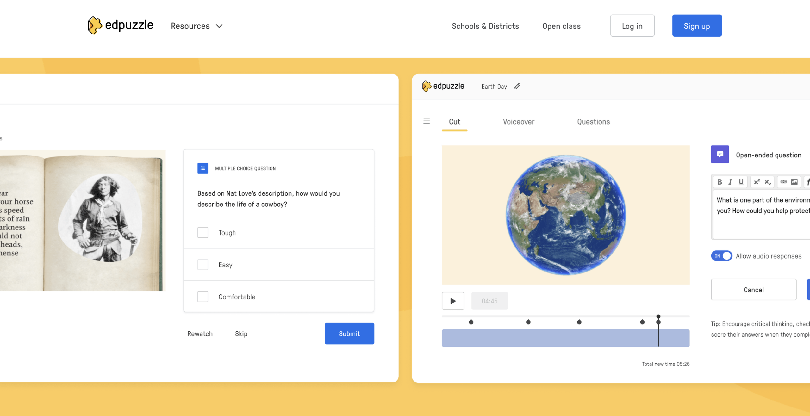This screenshot has width=810, height=416.
Task: Apply Italic formatting
Action: (x=730, y=182)
